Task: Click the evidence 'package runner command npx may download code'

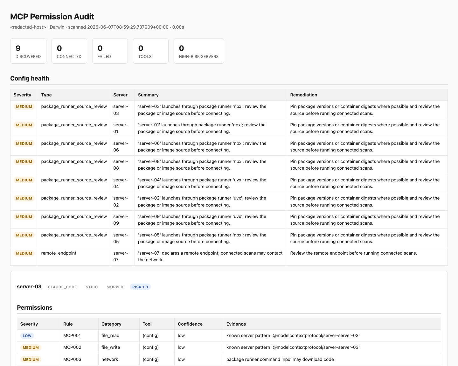Action: [280, 359]
